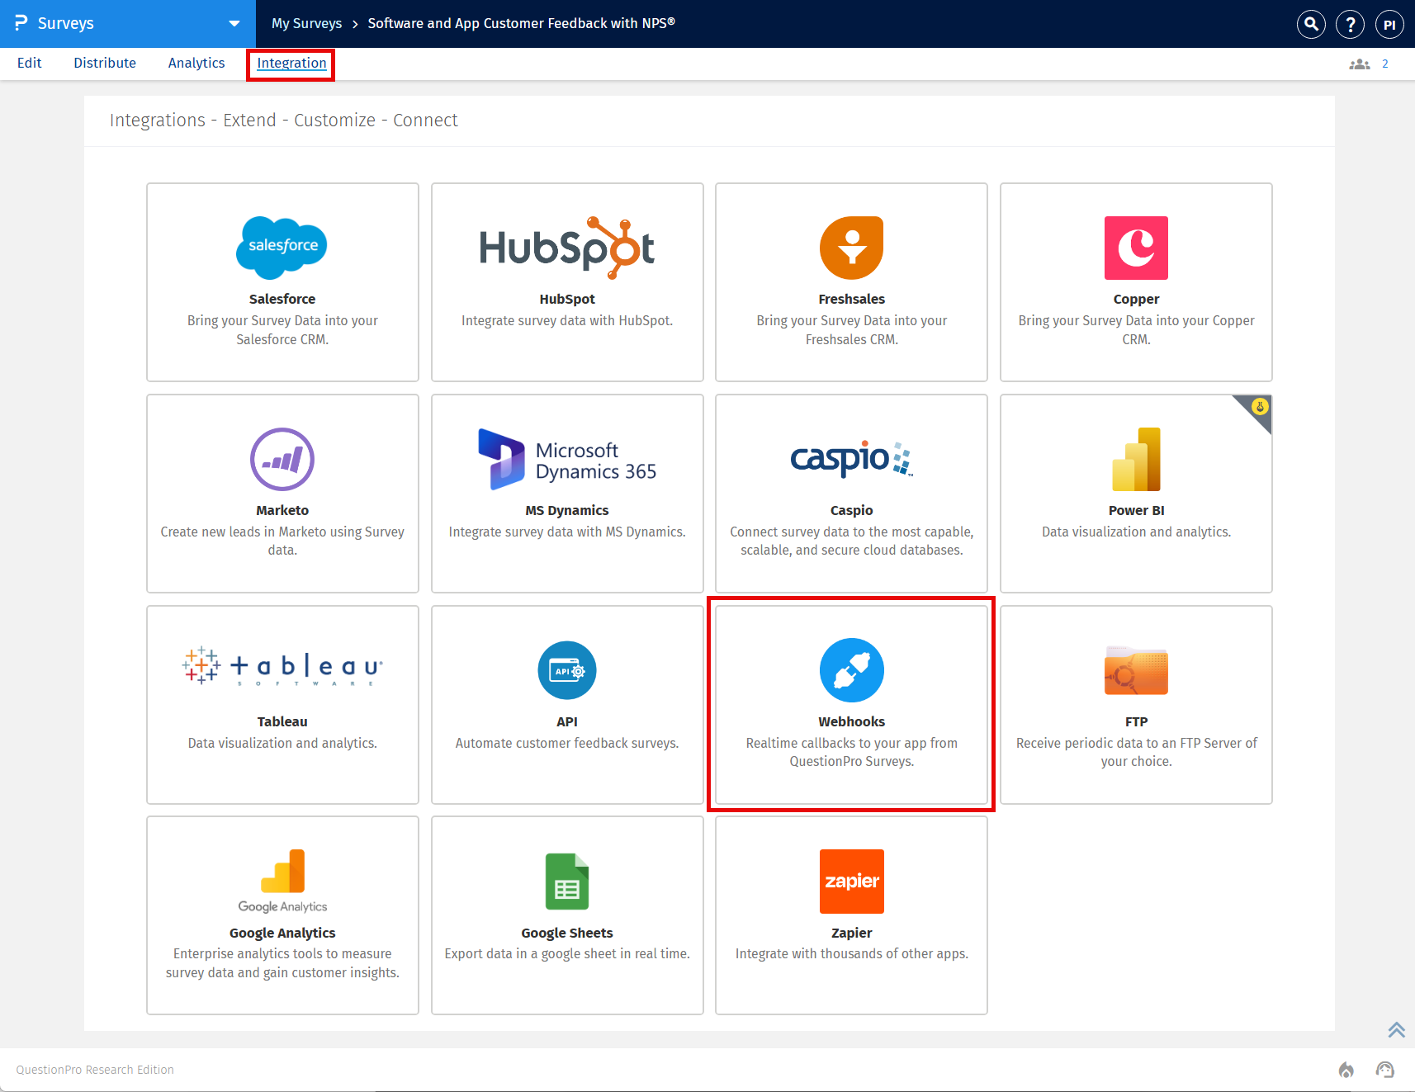Click the MS Dynamics card title
This screenshot has width=1415, height=1092.
(x=567, y=510)
